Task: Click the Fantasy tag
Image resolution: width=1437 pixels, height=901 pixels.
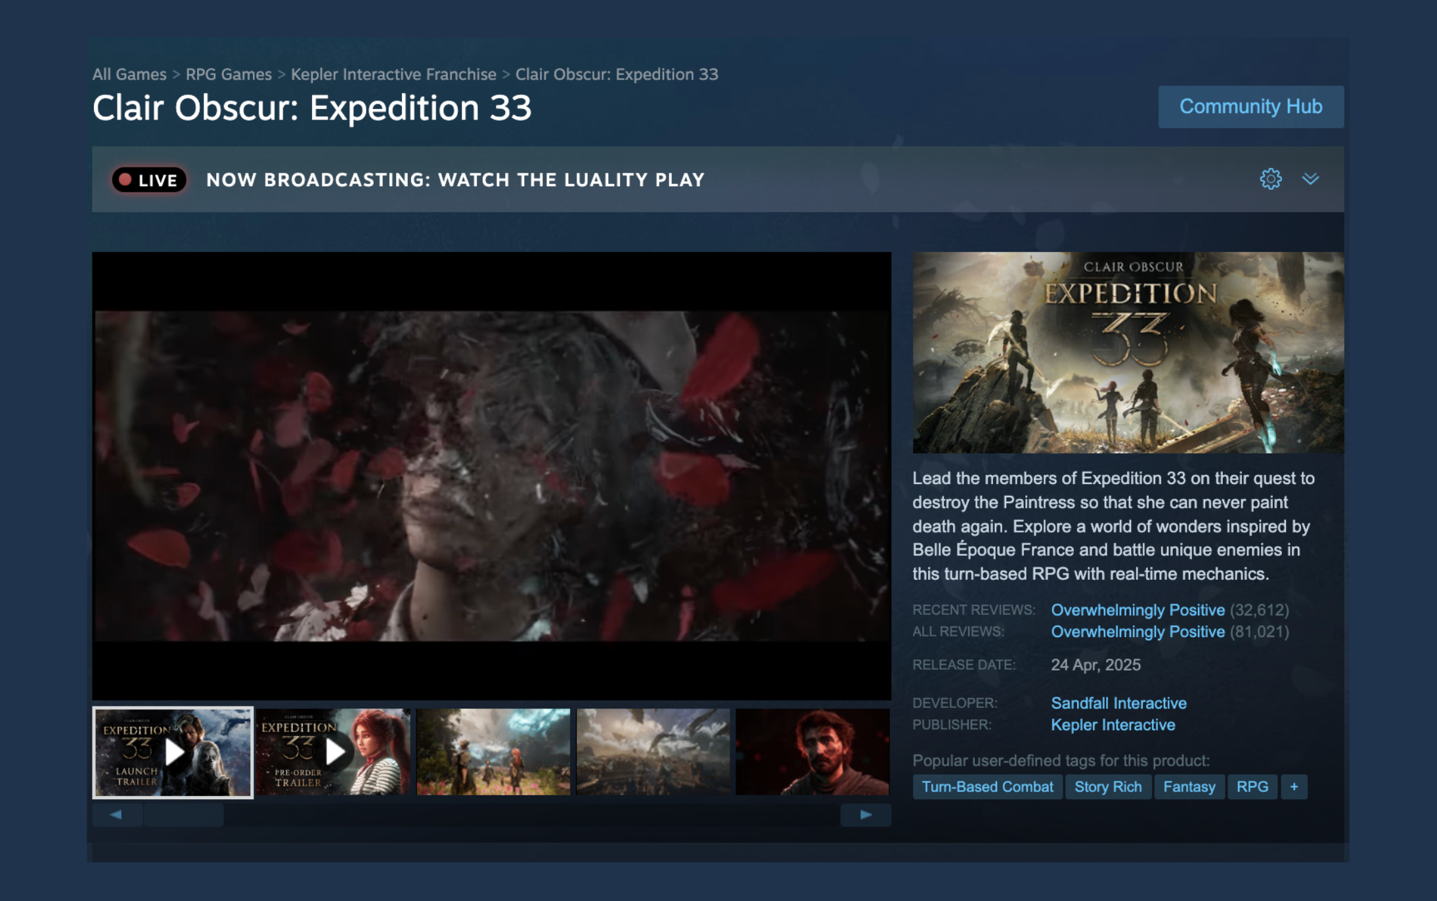Action: click(1189, 786)
